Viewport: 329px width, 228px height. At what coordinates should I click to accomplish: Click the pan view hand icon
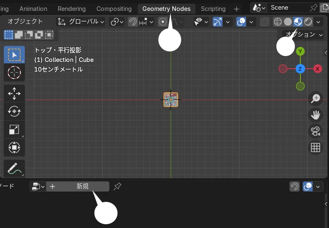316,115
